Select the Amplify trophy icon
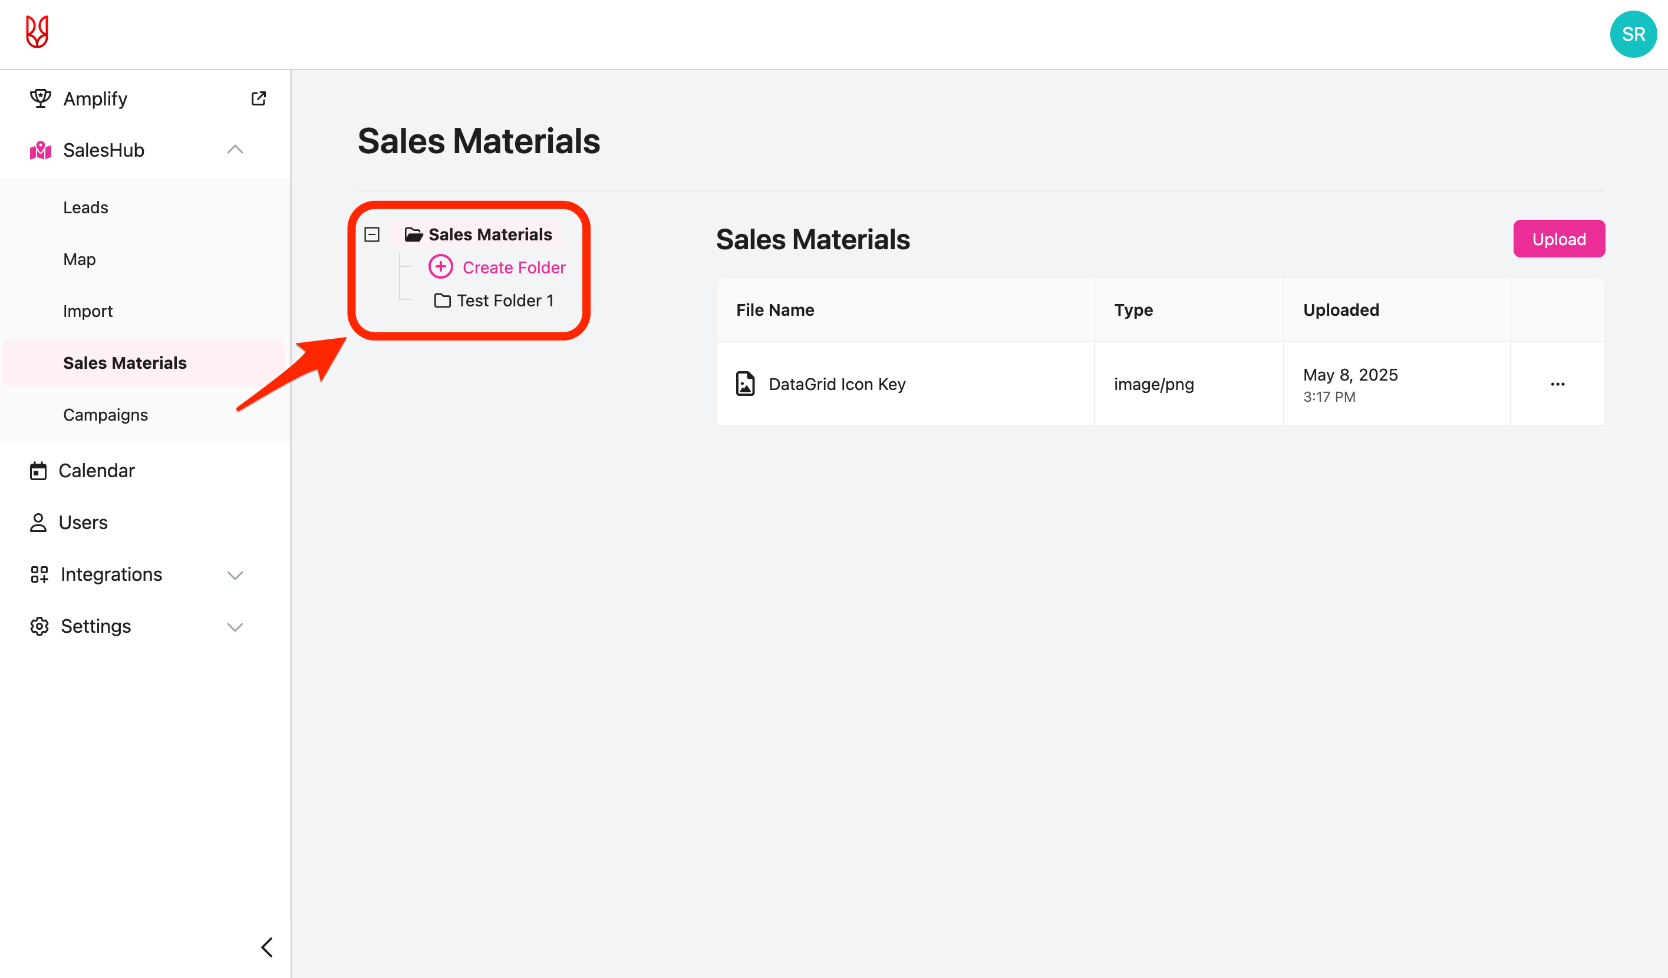The width and height of the screenshot is (1668, 978). pyautogui.click(x=39, y=98)
